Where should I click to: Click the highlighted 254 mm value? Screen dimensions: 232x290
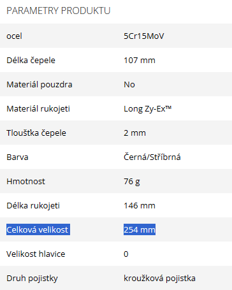(x=140, y=229)
